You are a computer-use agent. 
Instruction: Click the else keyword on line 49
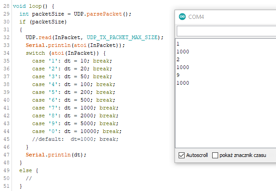tap(26, 171)
